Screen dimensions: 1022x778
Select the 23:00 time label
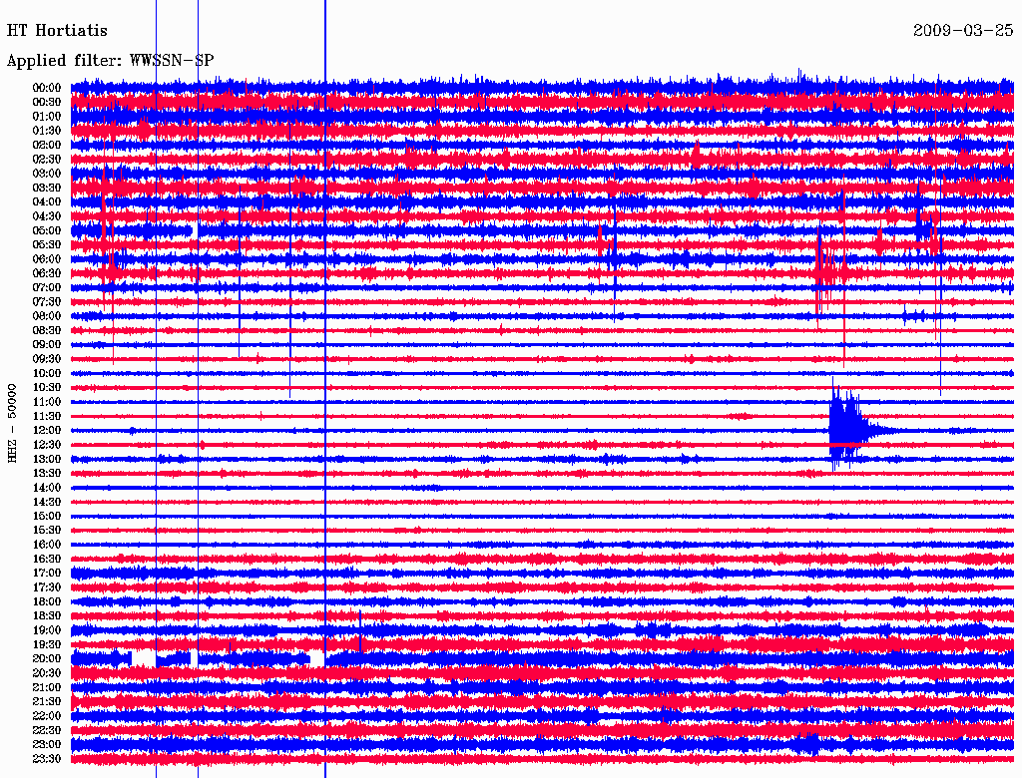tap(47, 745)
